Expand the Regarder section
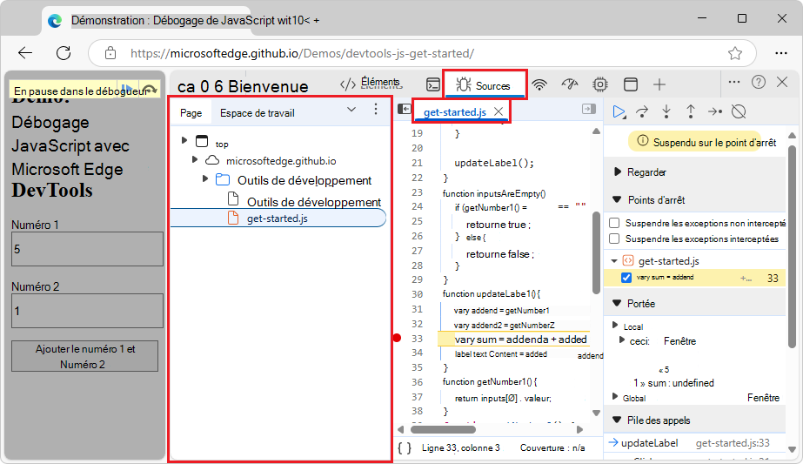Viewport: 803px width, 464px height. [x=617, y=171]
